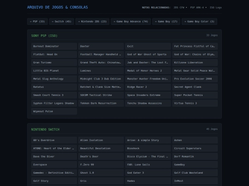The image size is (249, 186).
Task: Select Little BIG Planet entry
Action: (x=54, y=71)
